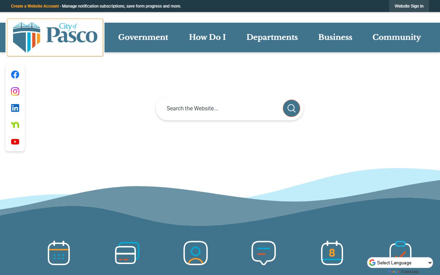Click the clipboard checkmark icon
Screen dimensions: 440x275
click(400, 250)
